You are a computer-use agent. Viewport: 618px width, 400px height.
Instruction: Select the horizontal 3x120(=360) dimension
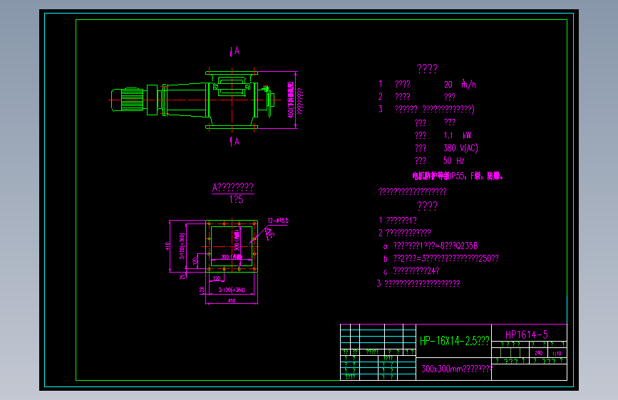(232, 290)
